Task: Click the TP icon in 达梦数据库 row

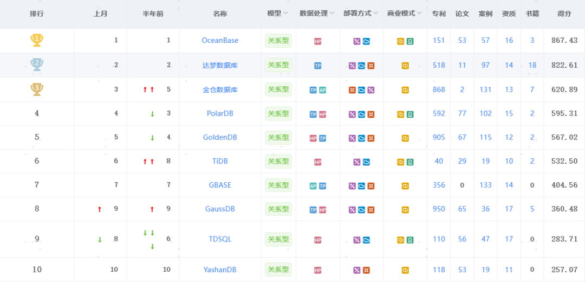Action: click(317, 66)
